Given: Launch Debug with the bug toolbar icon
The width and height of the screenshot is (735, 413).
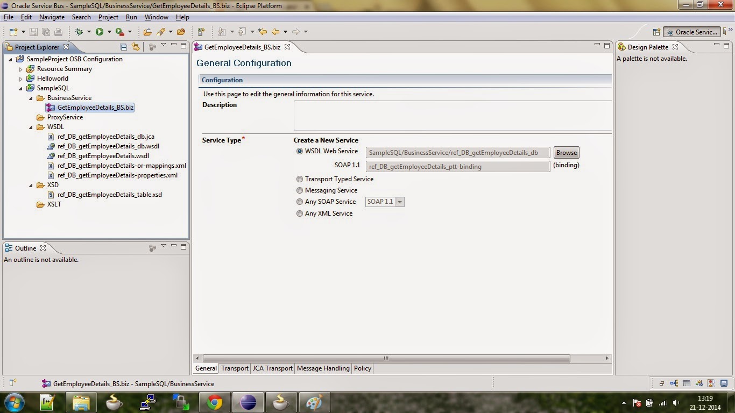Looking at the screenshot, I should point(79,31).
